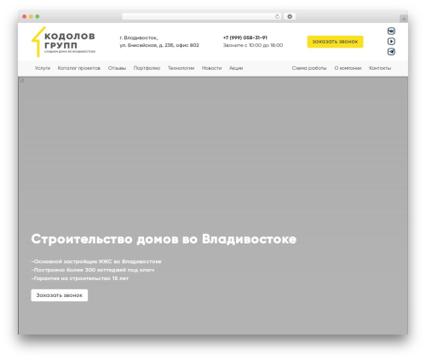Screen dimensions: 426x360
Task: Go to Схема работы page
Action: 309,68
